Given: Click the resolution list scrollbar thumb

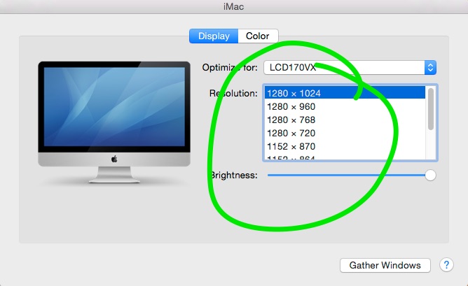Looking at the screenshot, I should click(x=431, y=109).
